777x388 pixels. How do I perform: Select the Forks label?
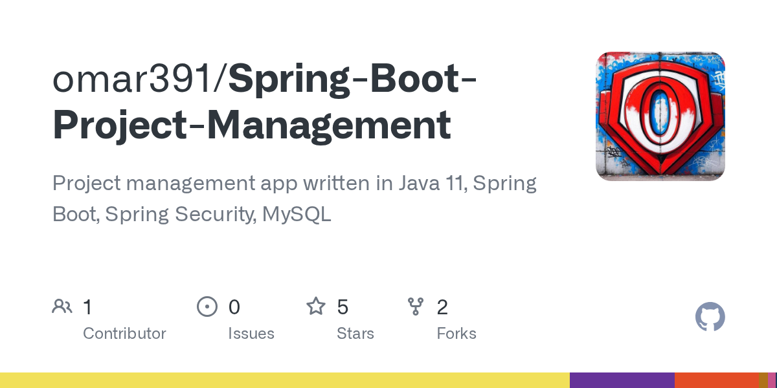click(x=456, y=334)
